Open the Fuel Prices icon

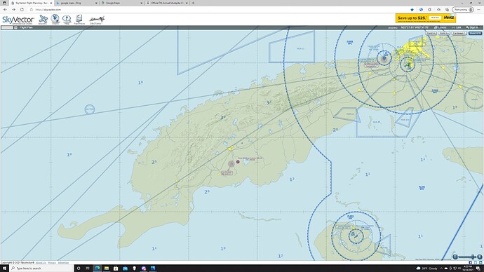[79, 20]
